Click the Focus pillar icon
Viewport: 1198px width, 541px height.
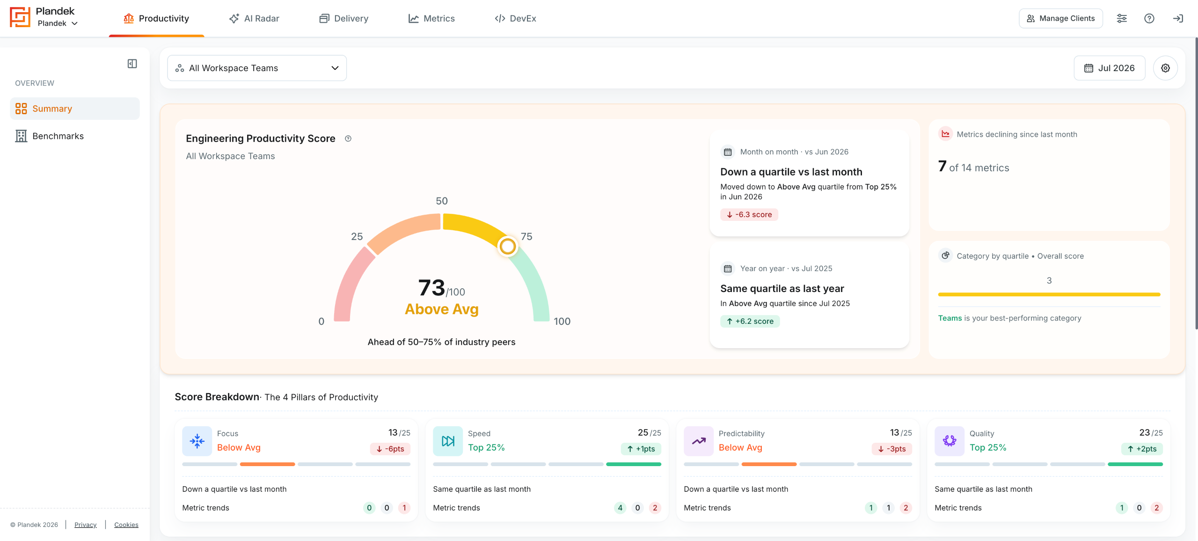197,441
